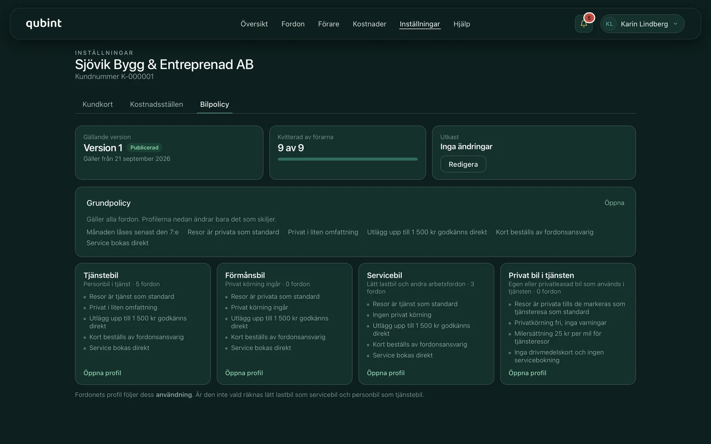Click the Tjänstebil card title
The width and height of the screenshot is (711, 444).
[x=101, y=275]
